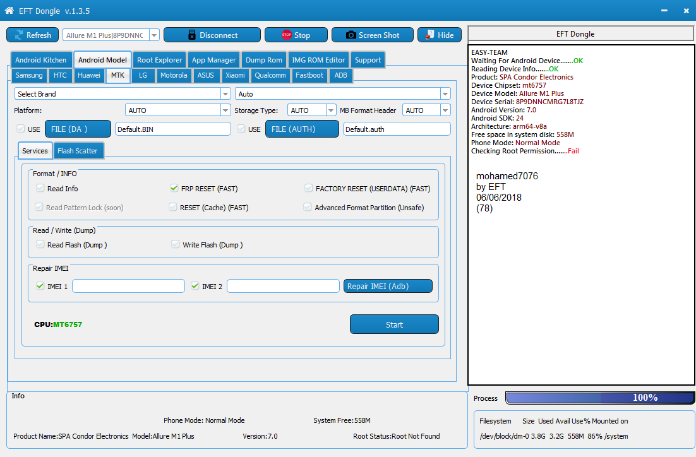Viewport: 696px width, 457px height.
Task: Open the Select Brand dropdown
Action: [x=225, y=93]
